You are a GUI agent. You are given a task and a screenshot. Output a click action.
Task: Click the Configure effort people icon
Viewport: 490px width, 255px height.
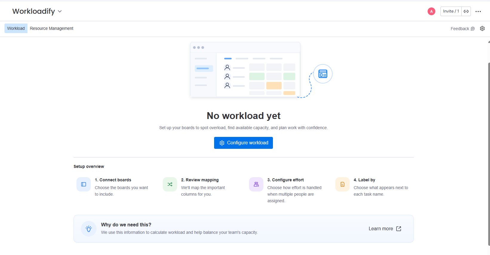tap(256, 184)
